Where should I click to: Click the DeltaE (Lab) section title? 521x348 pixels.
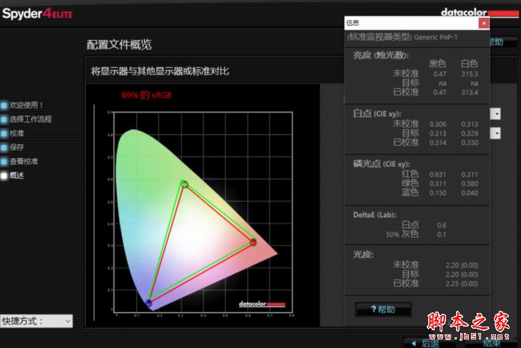click(x=375, y=215)
